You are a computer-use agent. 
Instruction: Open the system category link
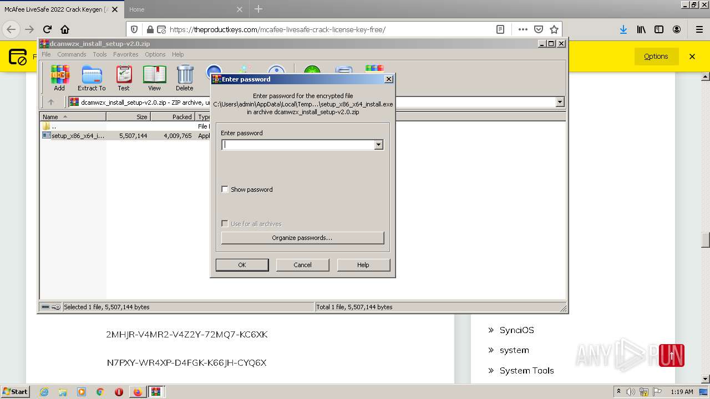pyautogui.click(x=514, y=350)
